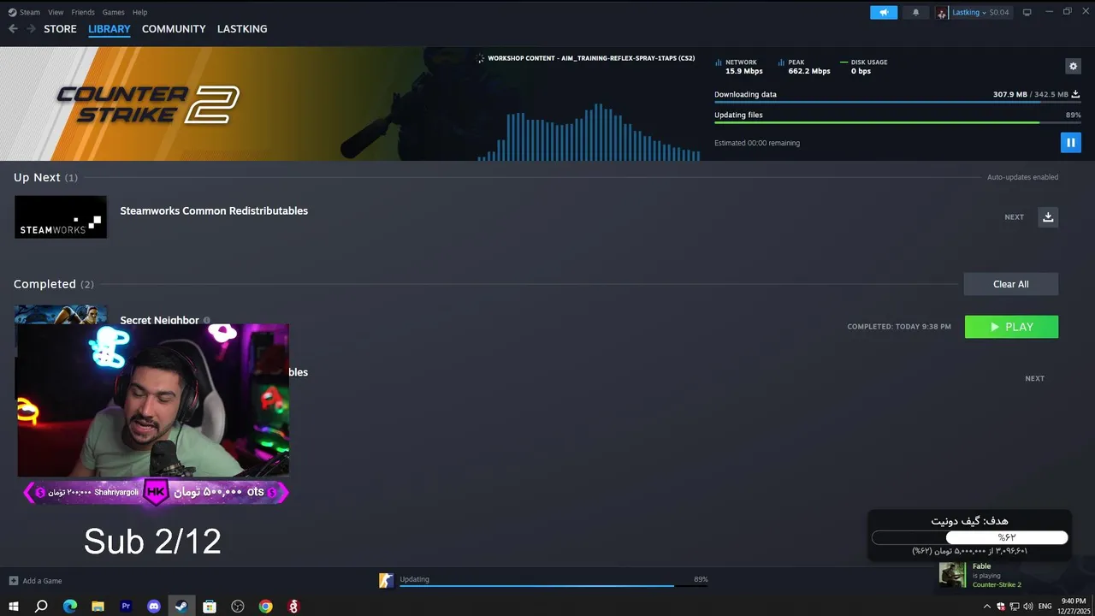
Task: Open Windows taskbar search
Action: (41, 607)
